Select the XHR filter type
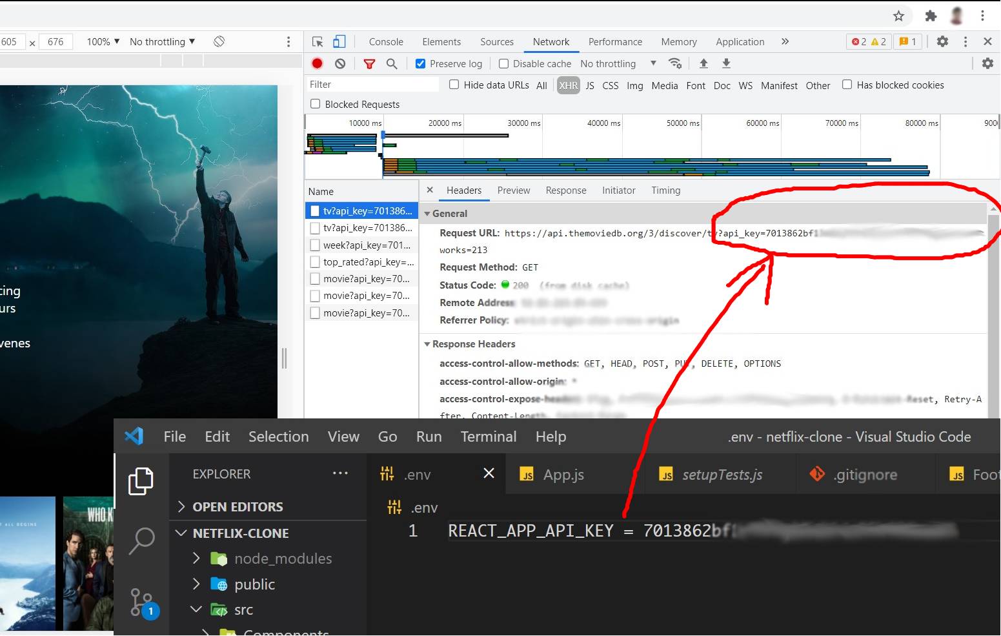The width and height of the screenshot is (1001, 636). click(x=568, y=85)
